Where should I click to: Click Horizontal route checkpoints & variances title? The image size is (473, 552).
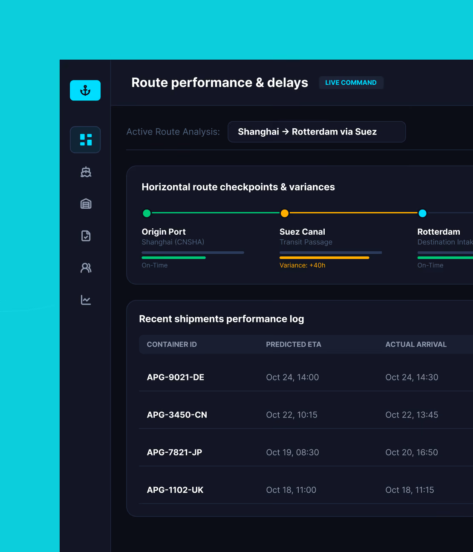(238, 187)
